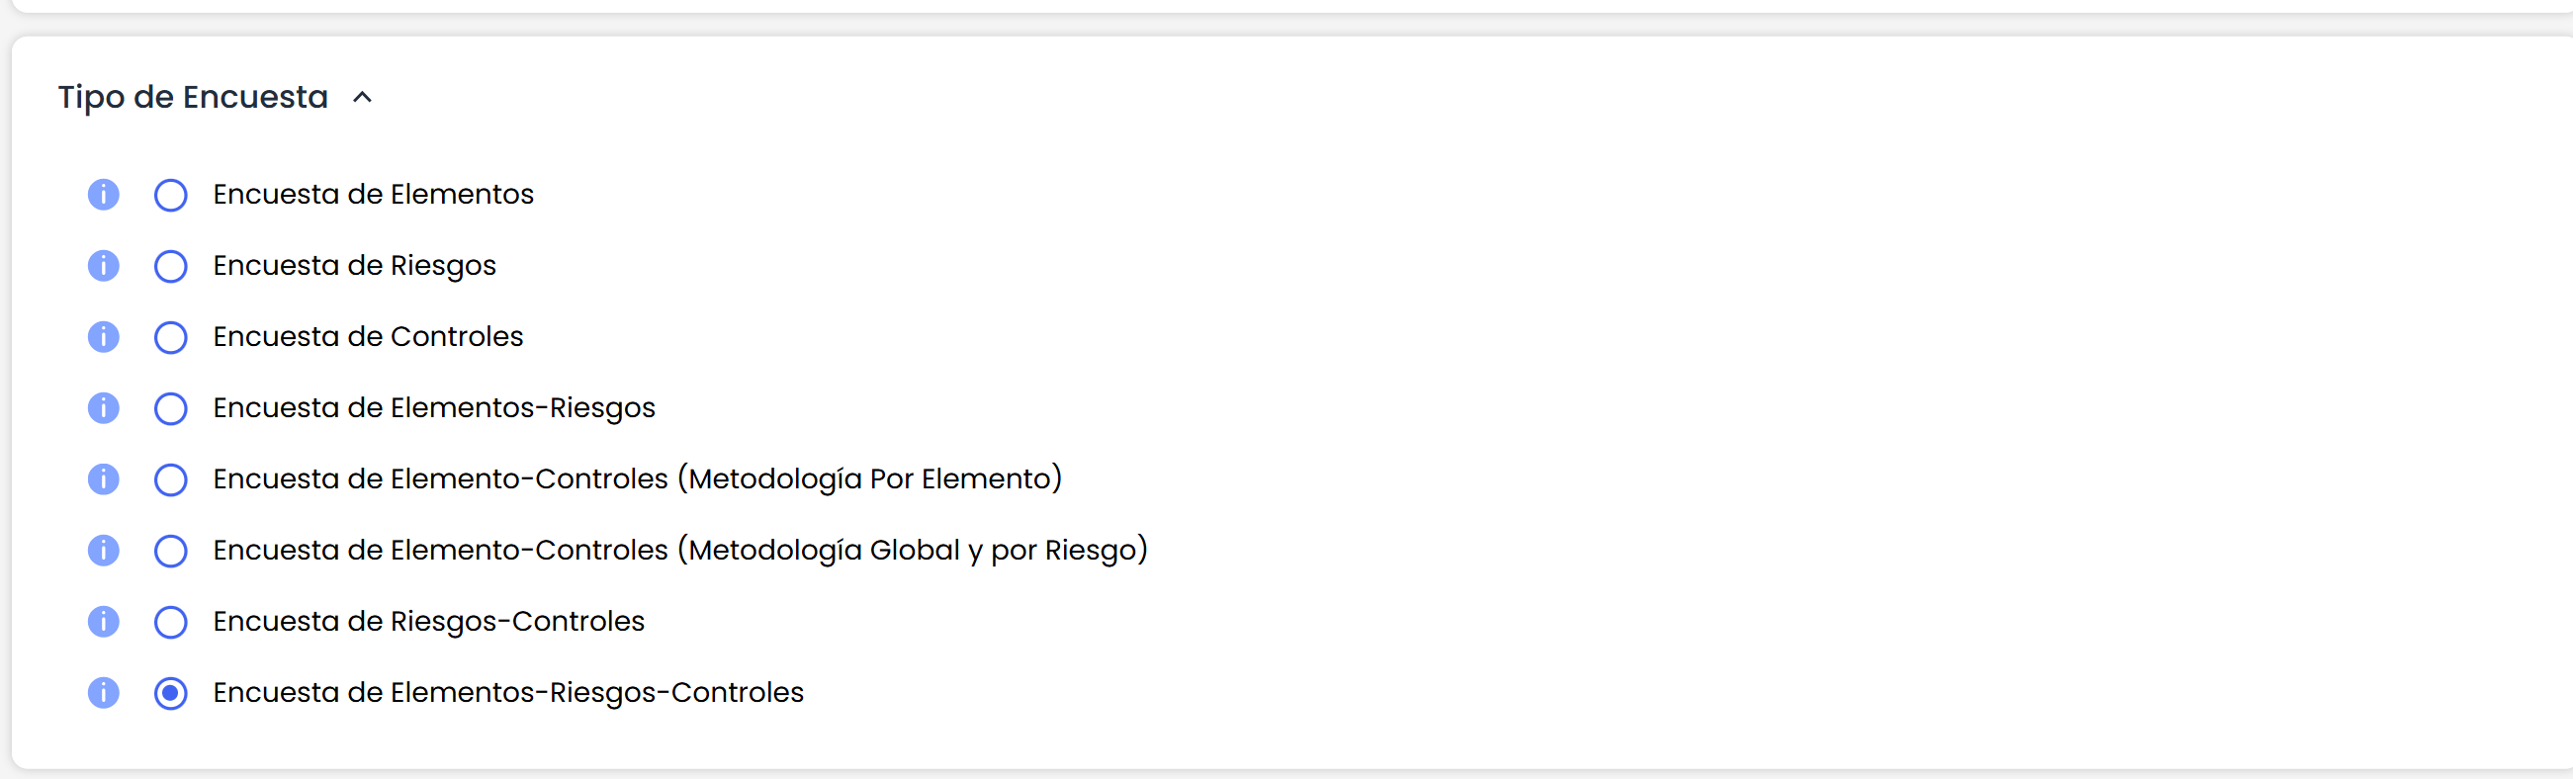Click the Tipo de Encuesta section title
2573x779 pixels.
[x=193, y=97]
